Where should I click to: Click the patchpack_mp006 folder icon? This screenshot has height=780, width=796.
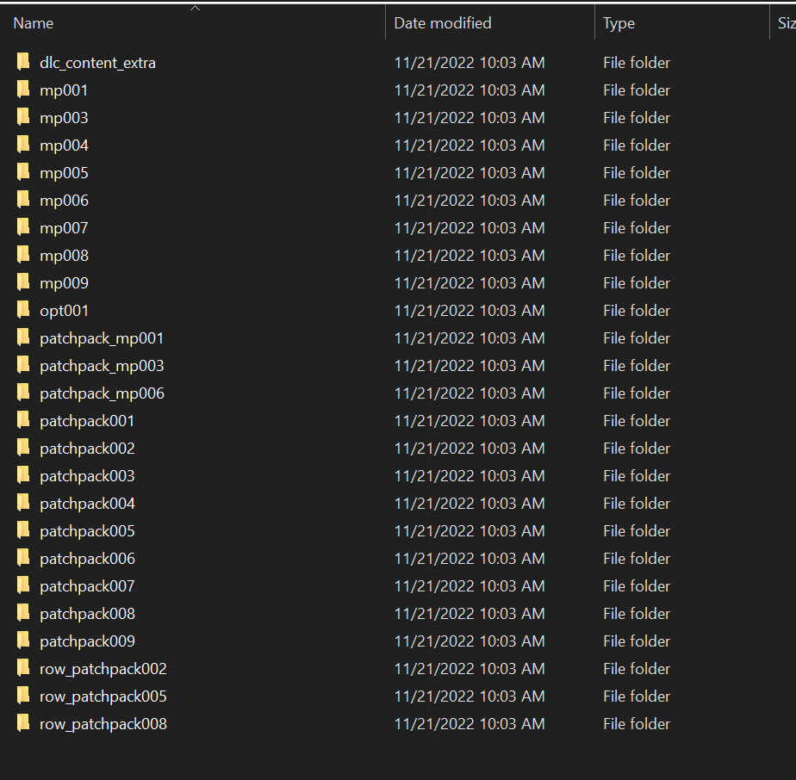23,393
